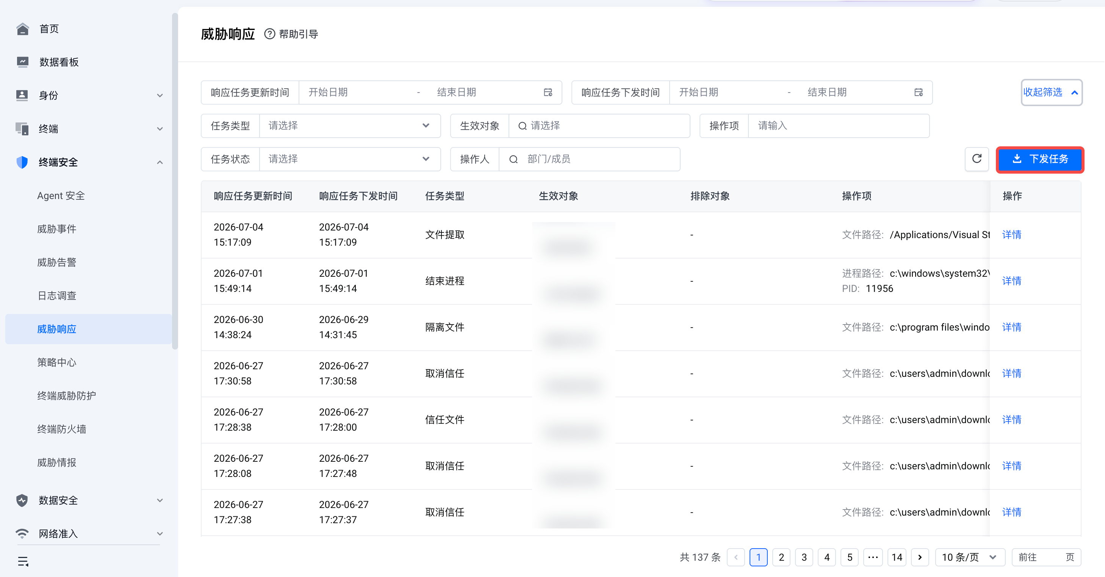Open 威胁告警 menu item
The height and width of the screenshot is (577, 1105).
pos(56,262)
